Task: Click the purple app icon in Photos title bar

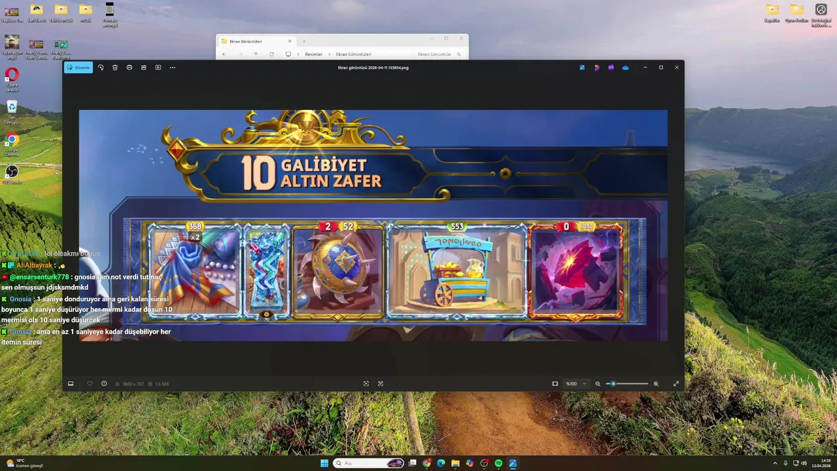Action: [x=611, y=67]
